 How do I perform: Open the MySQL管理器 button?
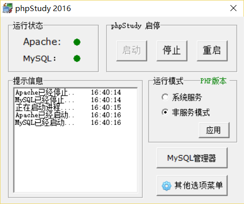tap(192, 158)
